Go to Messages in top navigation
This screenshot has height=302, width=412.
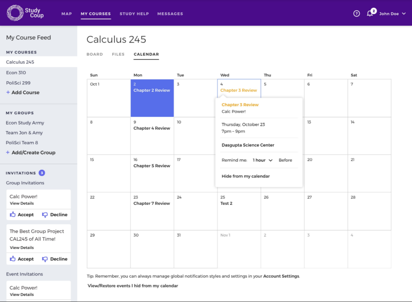170,14
